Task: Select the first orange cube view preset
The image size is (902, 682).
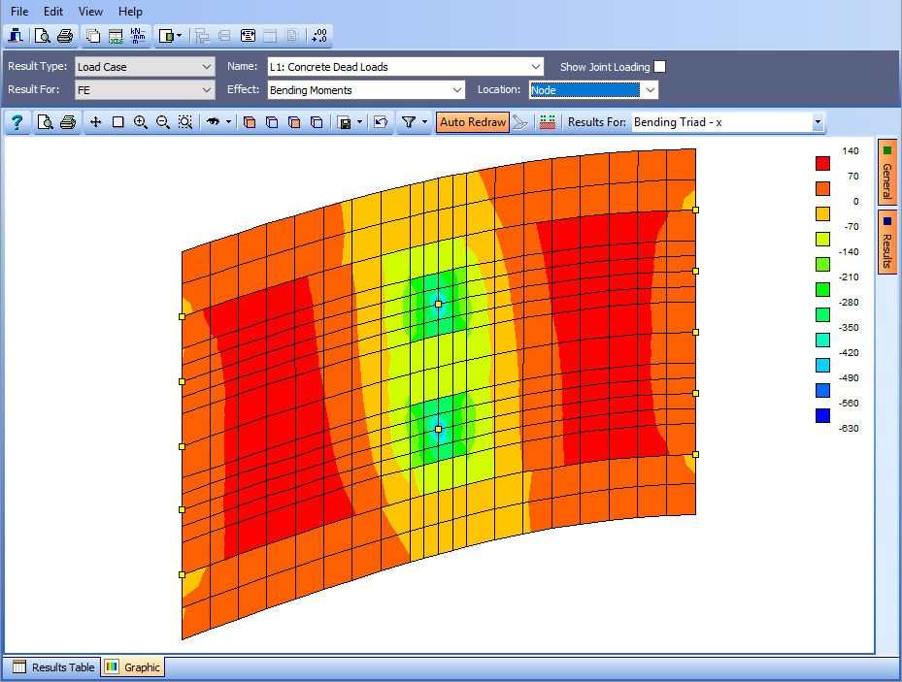Action: [x=250, y=122]
